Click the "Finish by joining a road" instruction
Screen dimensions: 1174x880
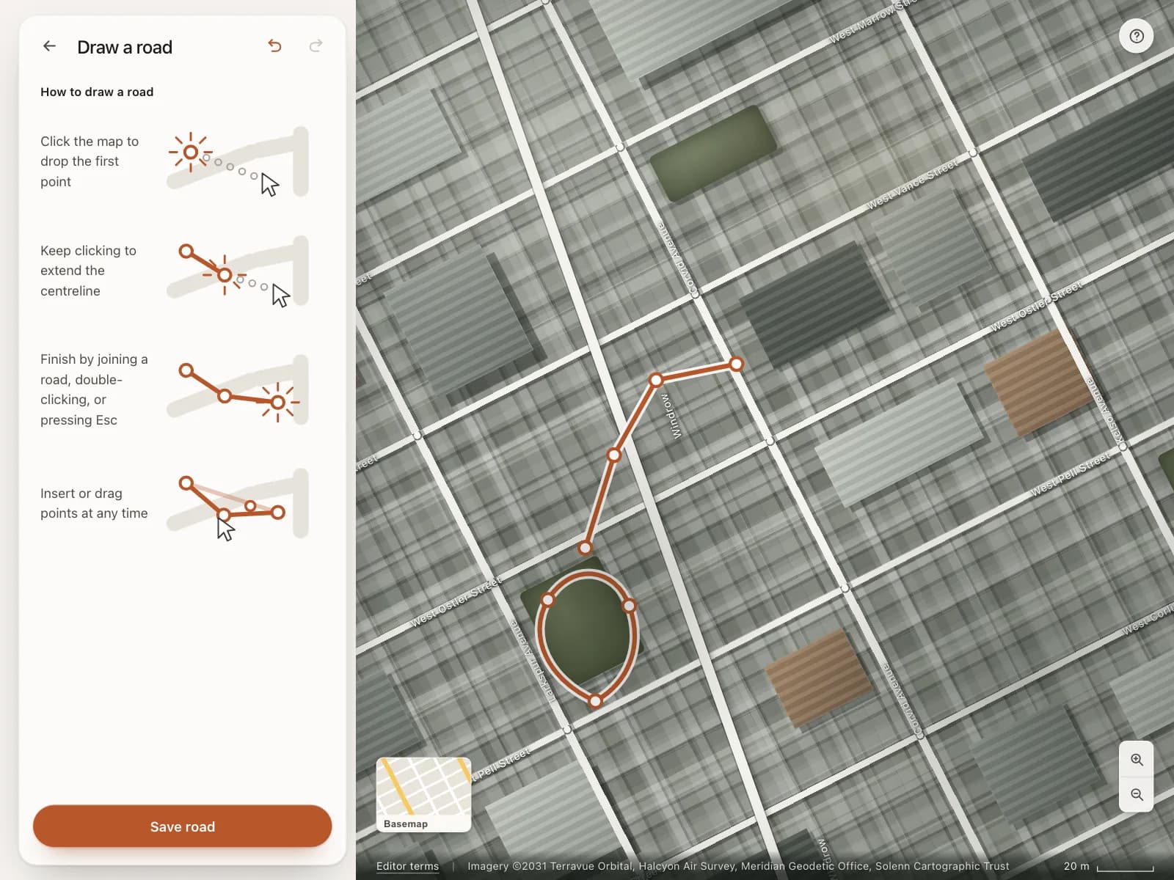(94, 389)
